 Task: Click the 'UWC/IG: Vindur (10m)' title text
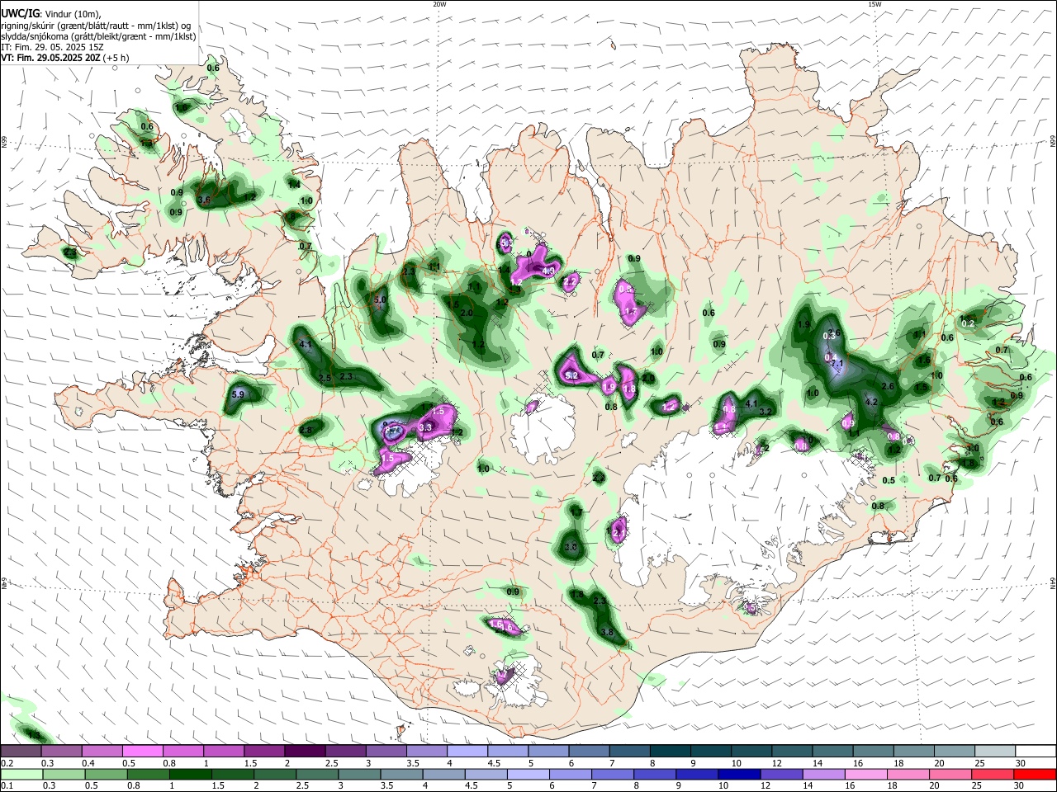[50, 14]
